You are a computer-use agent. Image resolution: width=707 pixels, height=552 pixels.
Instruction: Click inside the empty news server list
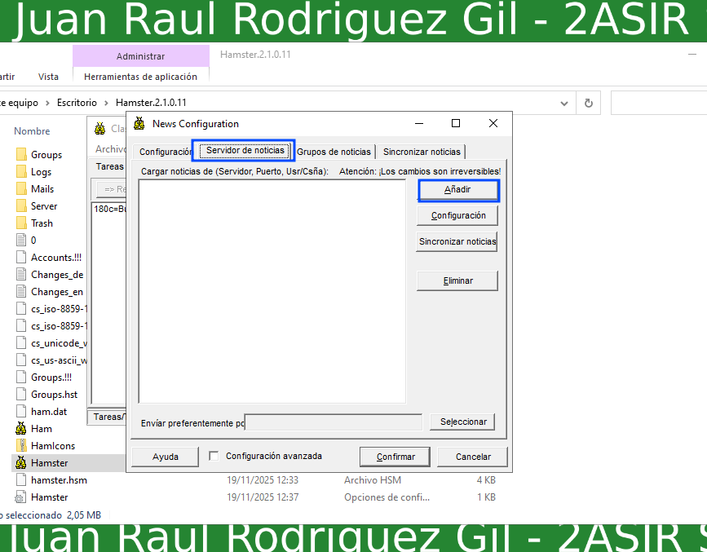pos(272,291)
